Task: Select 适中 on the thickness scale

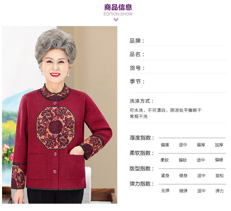Action: pyautogui.click(x=183, y=145)
